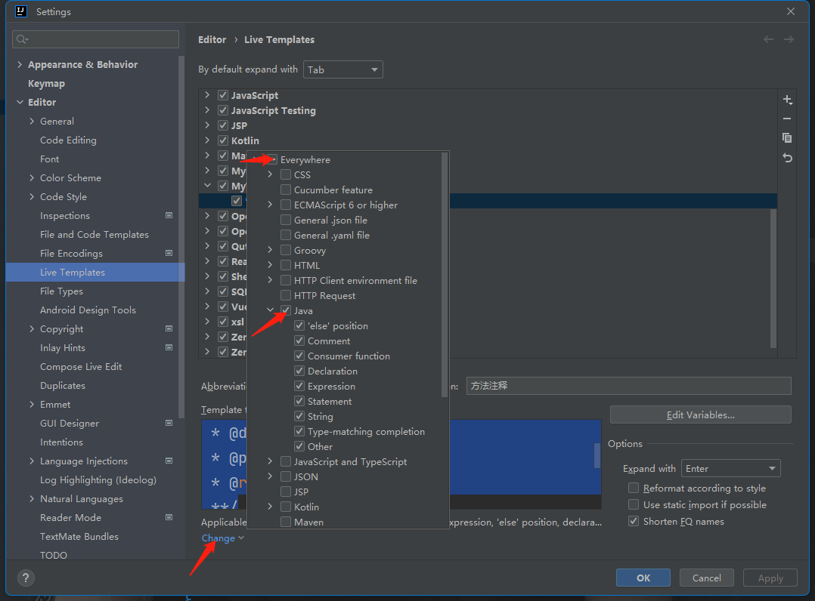Open Inspections settings page
The image size is (815, 601).
[x=64, y=215]
